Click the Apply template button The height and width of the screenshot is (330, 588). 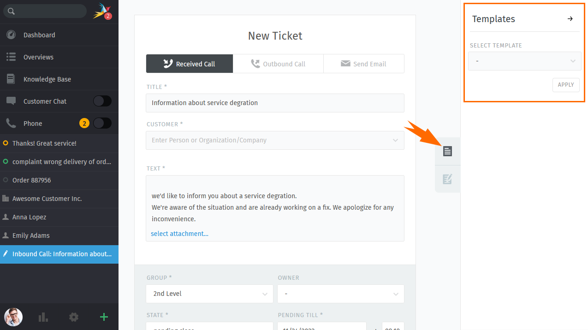[566, 85]
